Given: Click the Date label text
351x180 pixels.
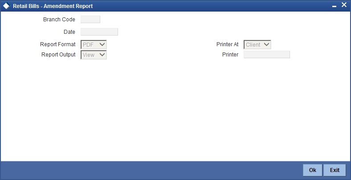Looking at the screenshot, I should point(69,32).
